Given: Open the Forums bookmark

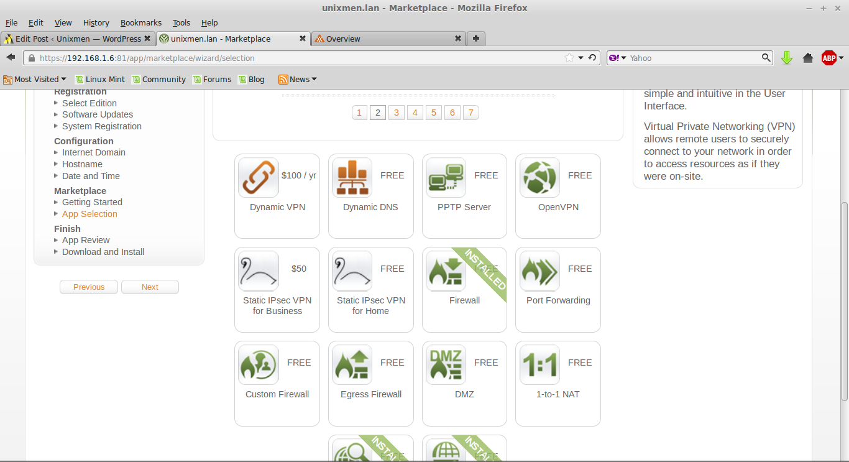Looking at the screenshot, I should [212, 79].
